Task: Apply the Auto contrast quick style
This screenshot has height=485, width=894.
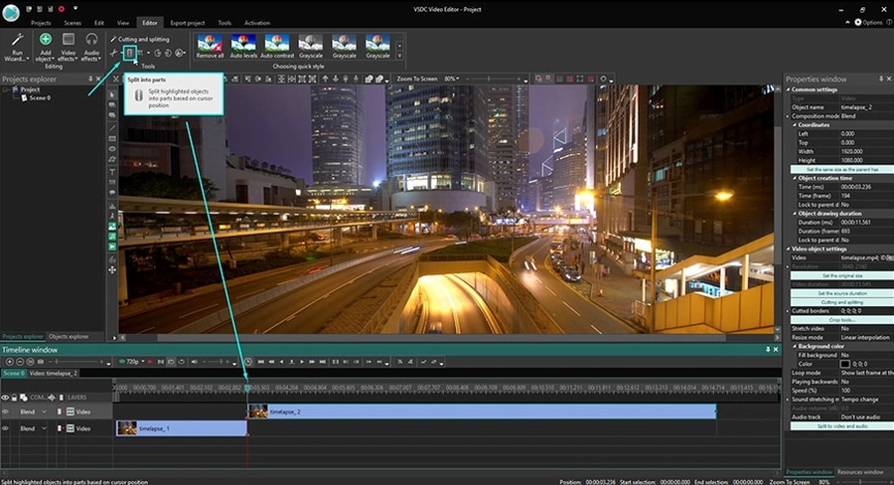Action: pos(277,47)
